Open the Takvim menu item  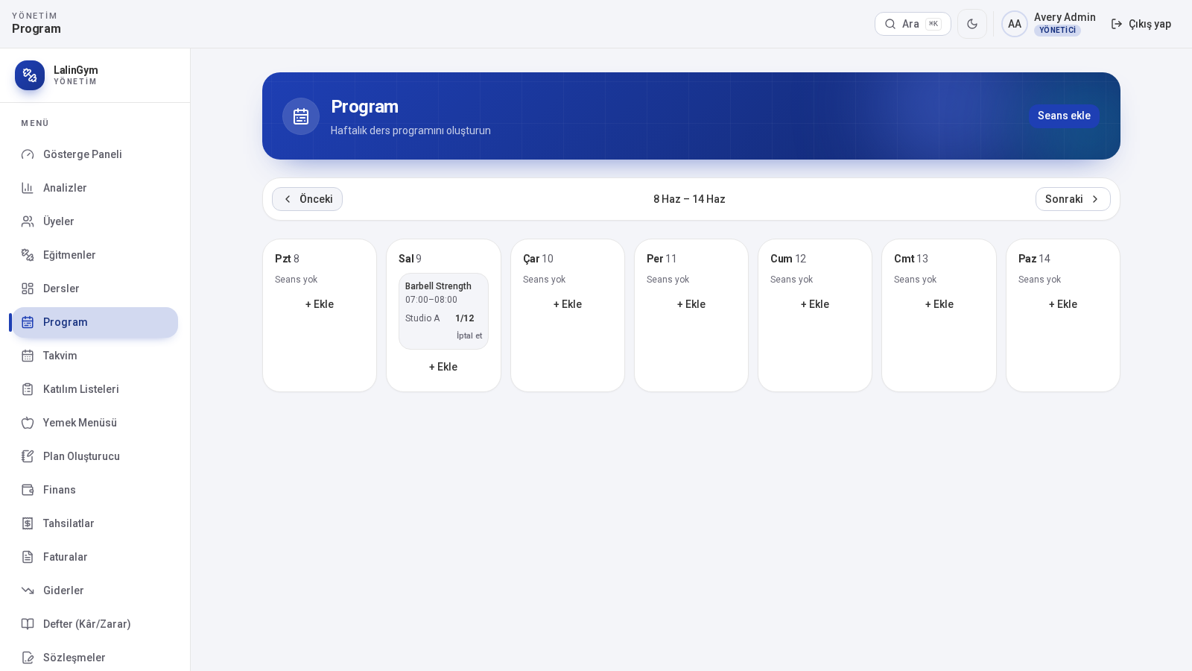pyautogui.click(x=95, y=356)
